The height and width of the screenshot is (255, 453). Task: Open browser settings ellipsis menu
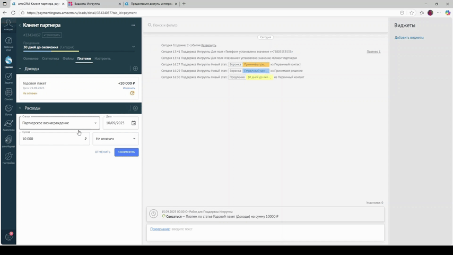click(x=439, y=13)
